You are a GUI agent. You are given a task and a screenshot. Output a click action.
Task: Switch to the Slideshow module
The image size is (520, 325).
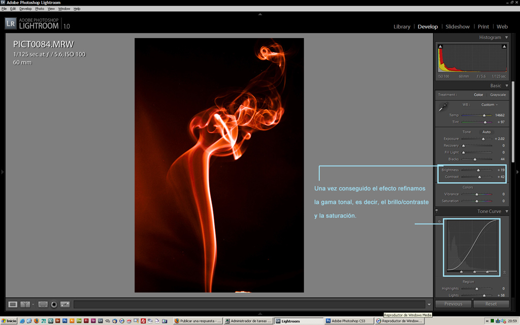click(458, 26)
